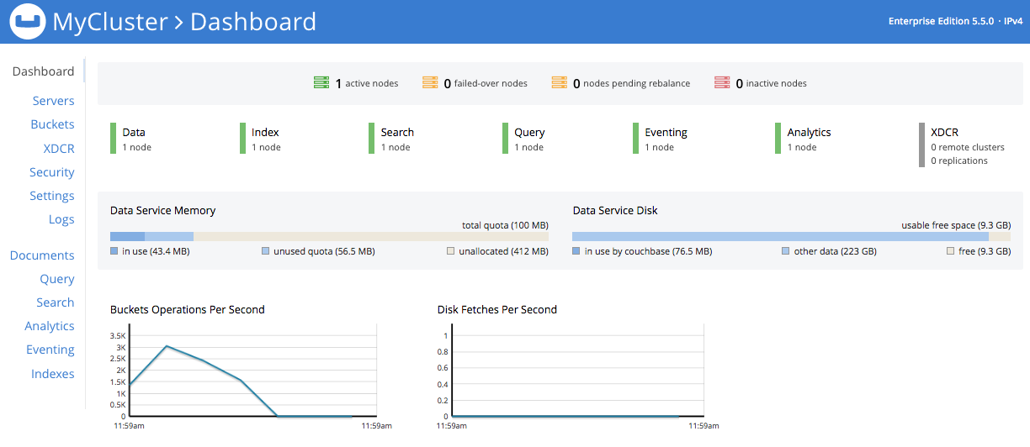Screen dimensions: 1030x447
Task: Click the nodes pending rebalance icon
Action: pyautogui.click(x=559, y=83)
